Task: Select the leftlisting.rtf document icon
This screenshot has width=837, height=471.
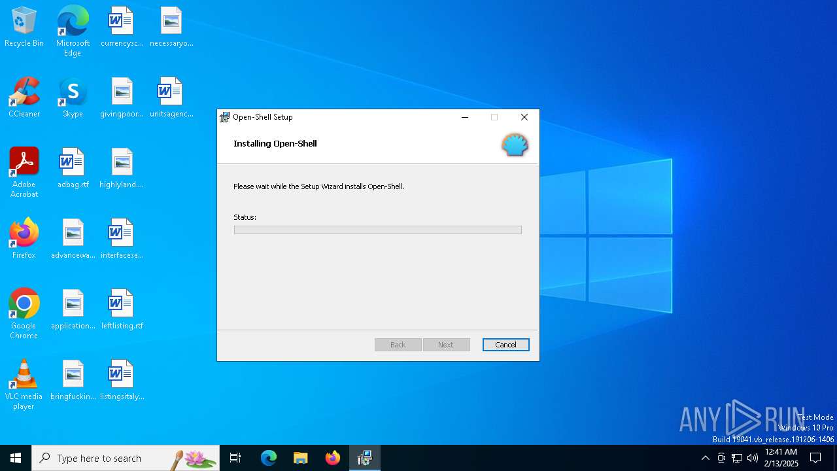Action: pos(122,310)
